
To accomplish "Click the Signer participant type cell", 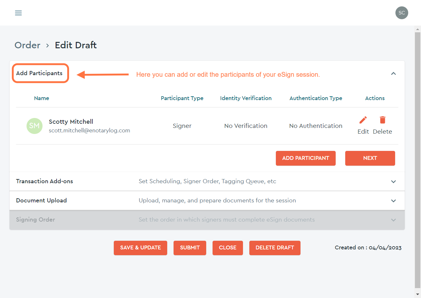I will point(182,126).
